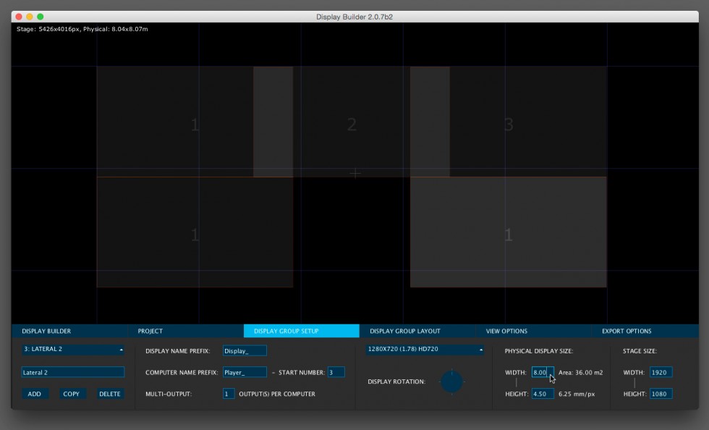Viewport: 709px width, 430px height.
Task: Click the group name field showing 'Lateral 2'
Action: pos(72,371)
